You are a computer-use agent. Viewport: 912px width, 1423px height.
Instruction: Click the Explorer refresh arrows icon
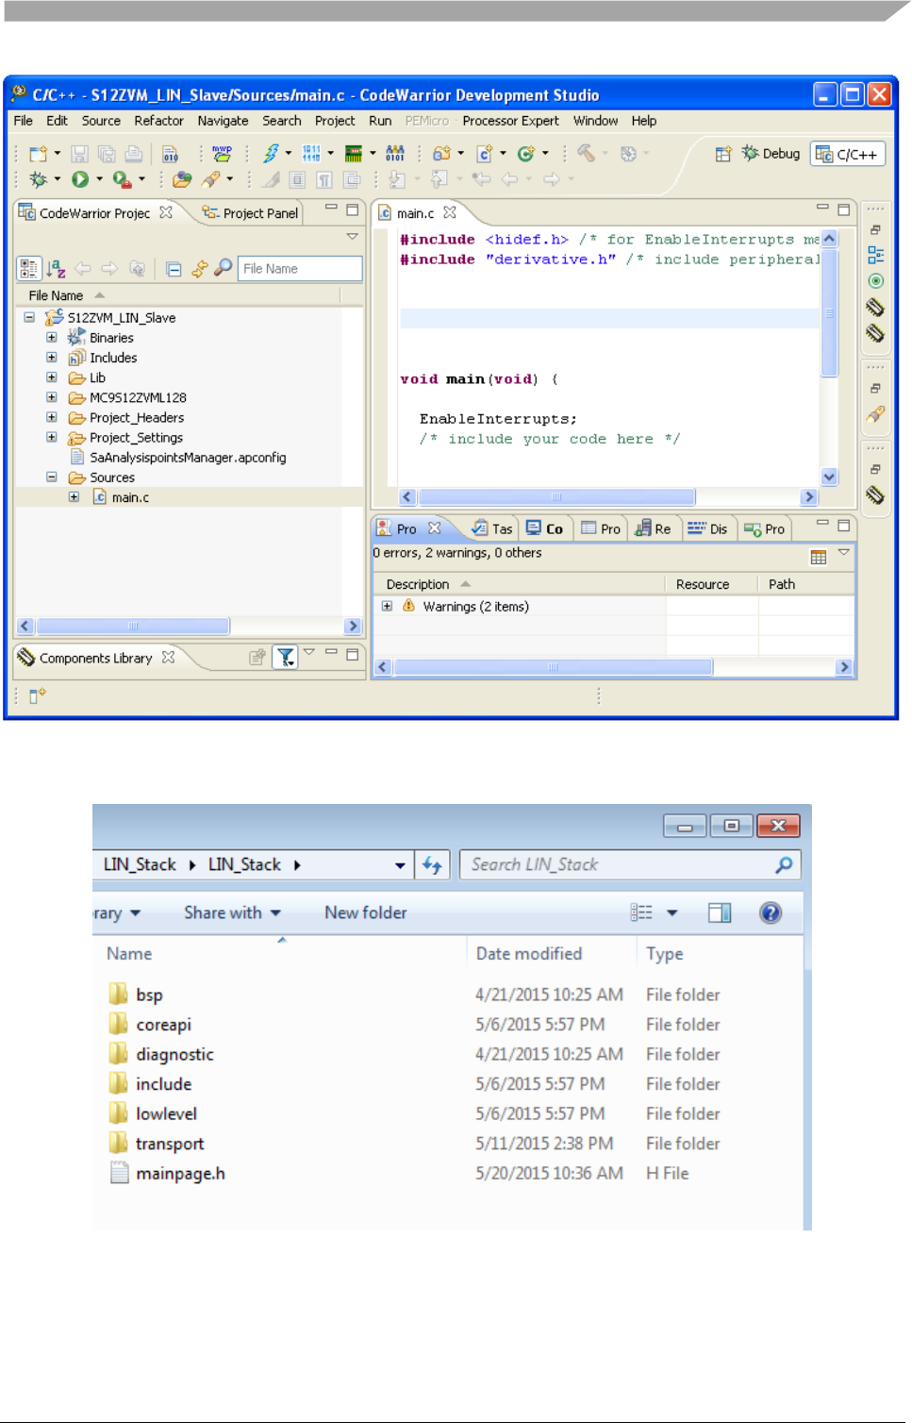(x=432, y=864)
